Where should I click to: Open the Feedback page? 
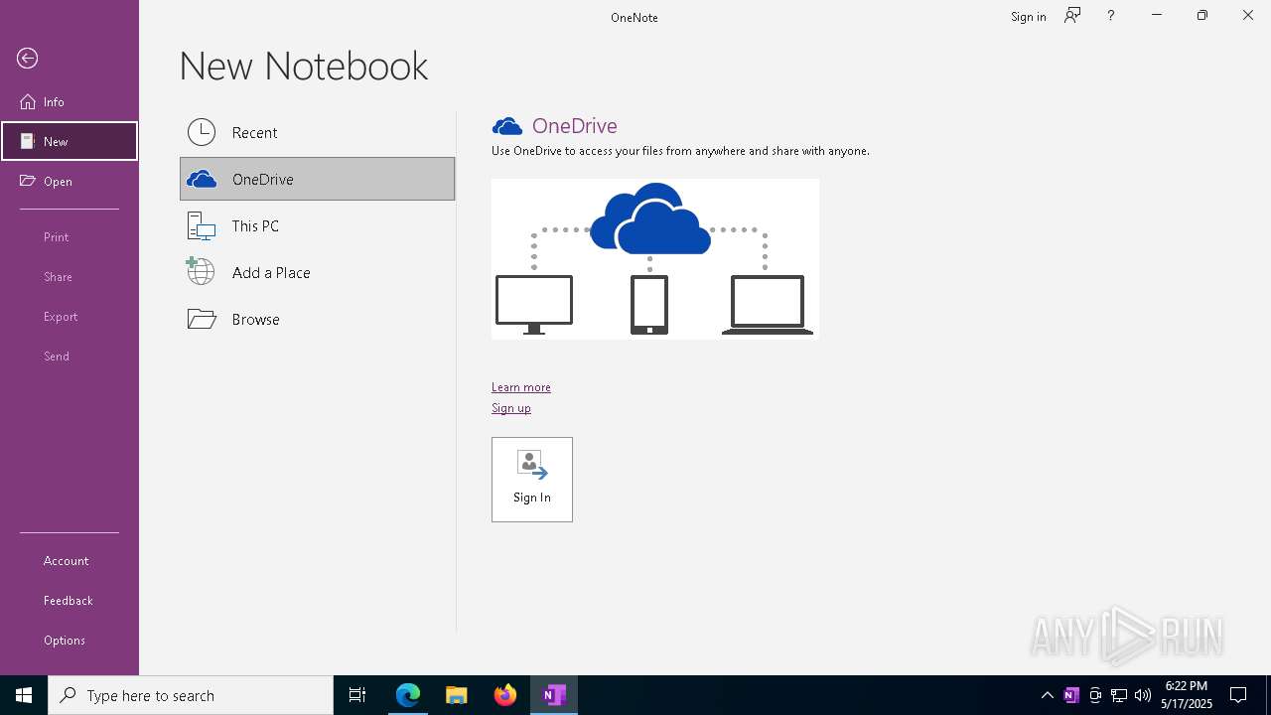coord(70,600)
